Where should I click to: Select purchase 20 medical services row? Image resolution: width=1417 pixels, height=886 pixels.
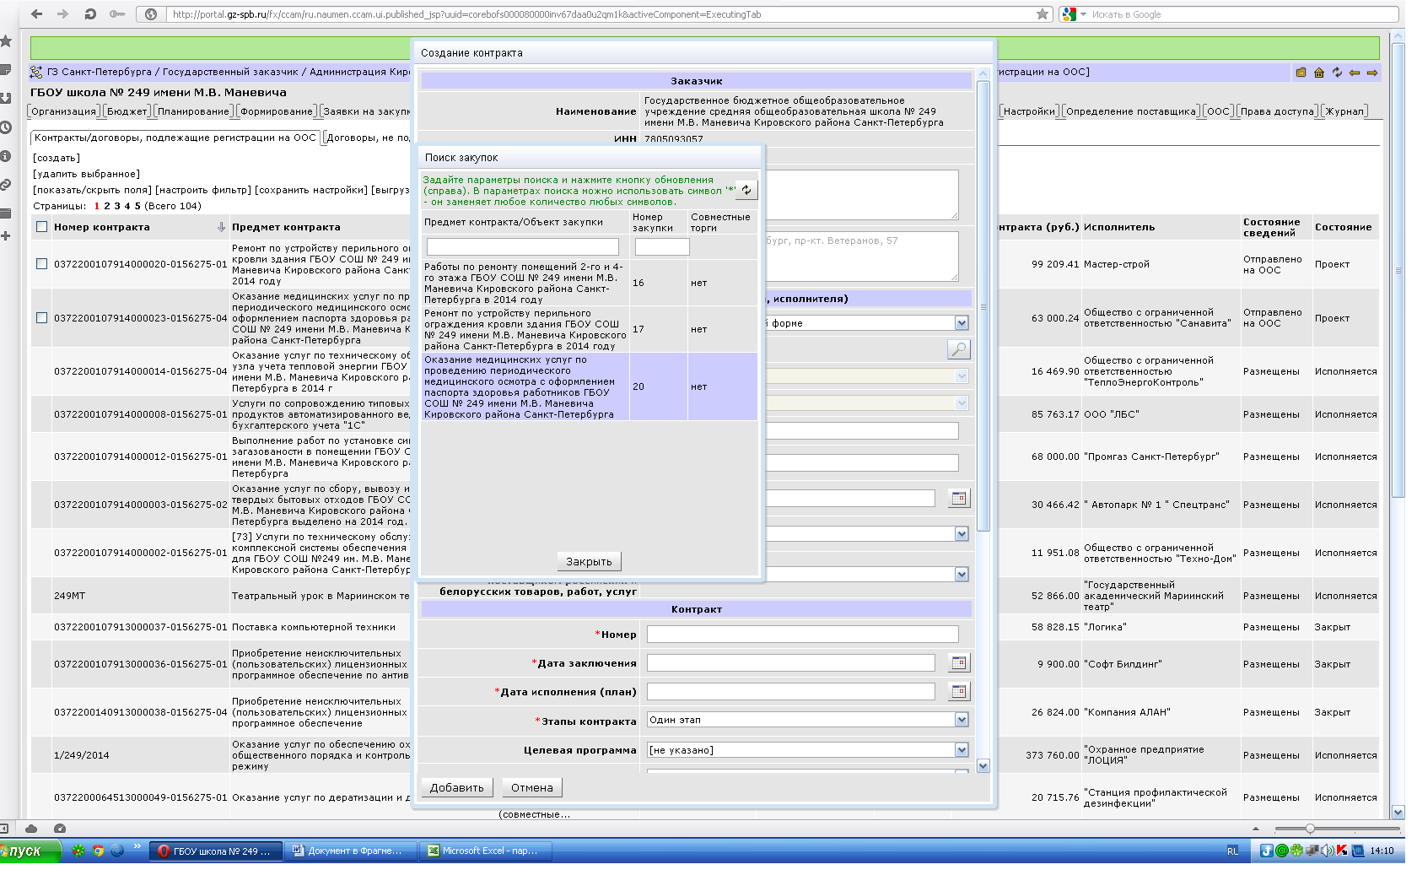[590, 386]
